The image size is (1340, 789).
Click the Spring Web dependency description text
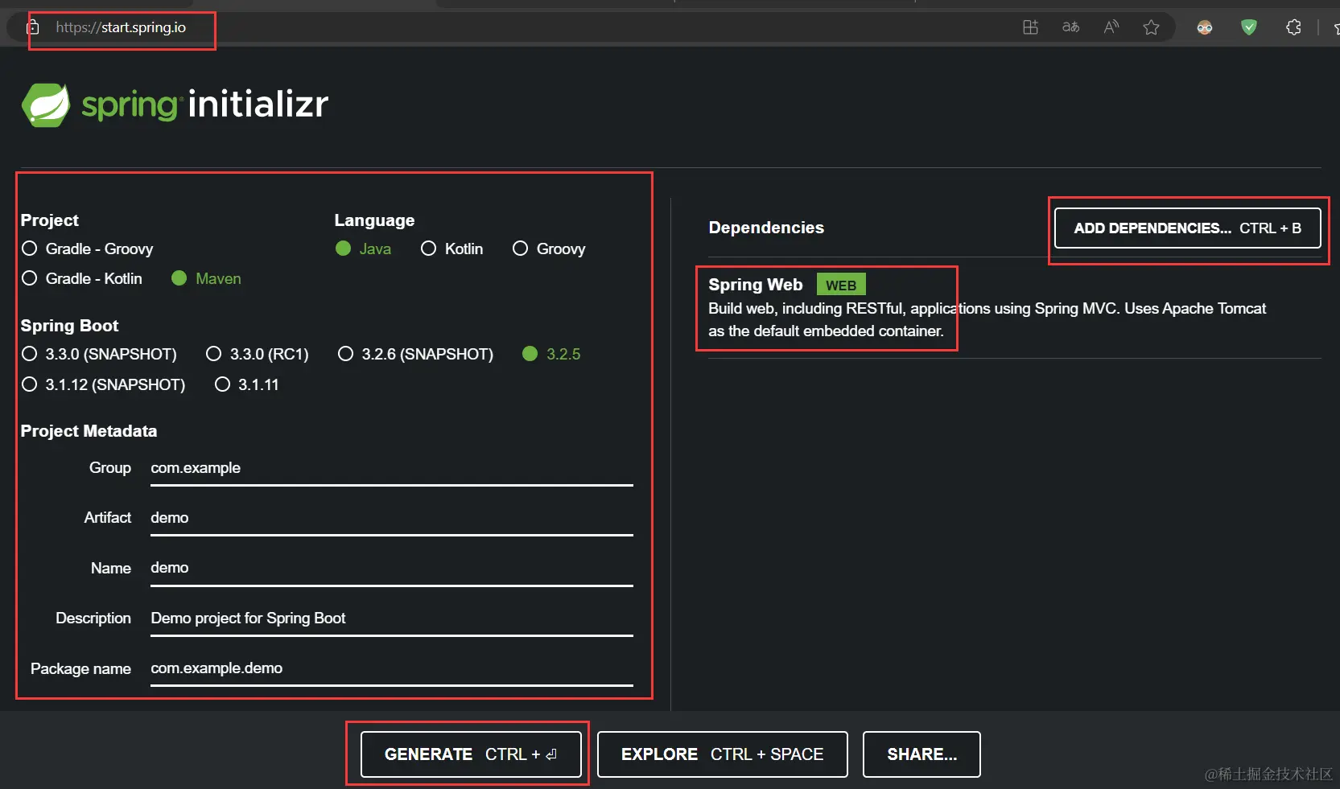pos(987,319)
